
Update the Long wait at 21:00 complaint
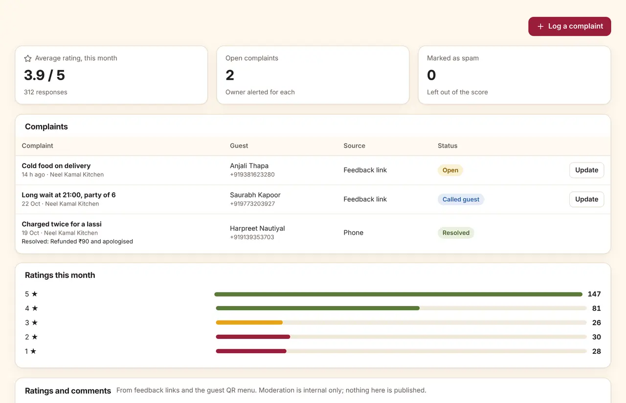pos(586,199)
